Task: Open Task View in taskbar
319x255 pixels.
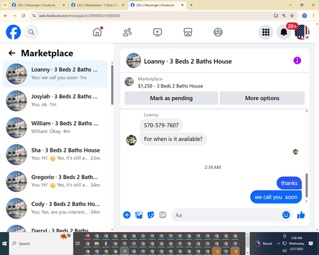Action: [78, 244]
